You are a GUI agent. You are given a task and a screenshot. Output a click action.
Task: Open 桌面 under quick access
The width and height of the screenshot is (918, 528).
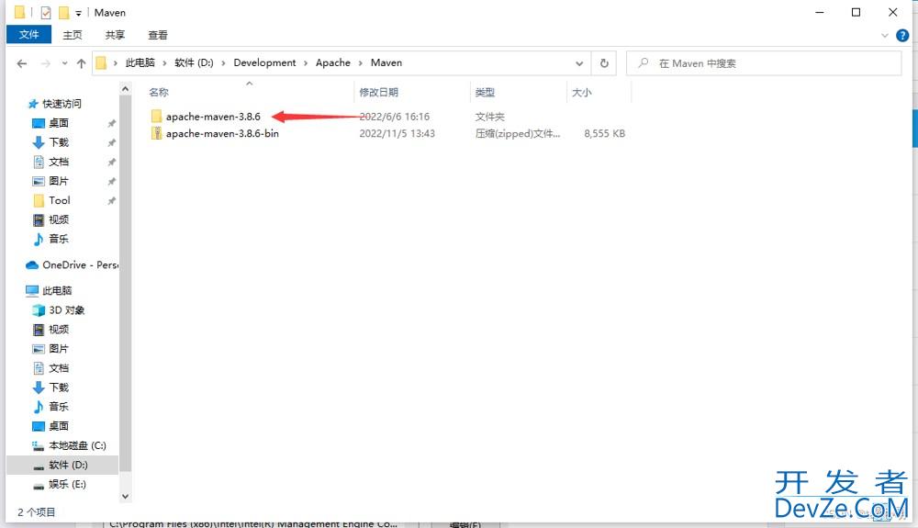click(x=59, y=123)
